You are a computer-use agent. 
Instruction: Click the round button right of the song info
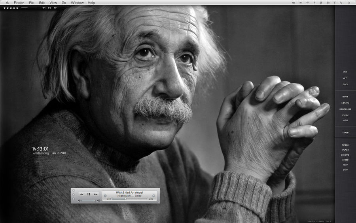154,196
